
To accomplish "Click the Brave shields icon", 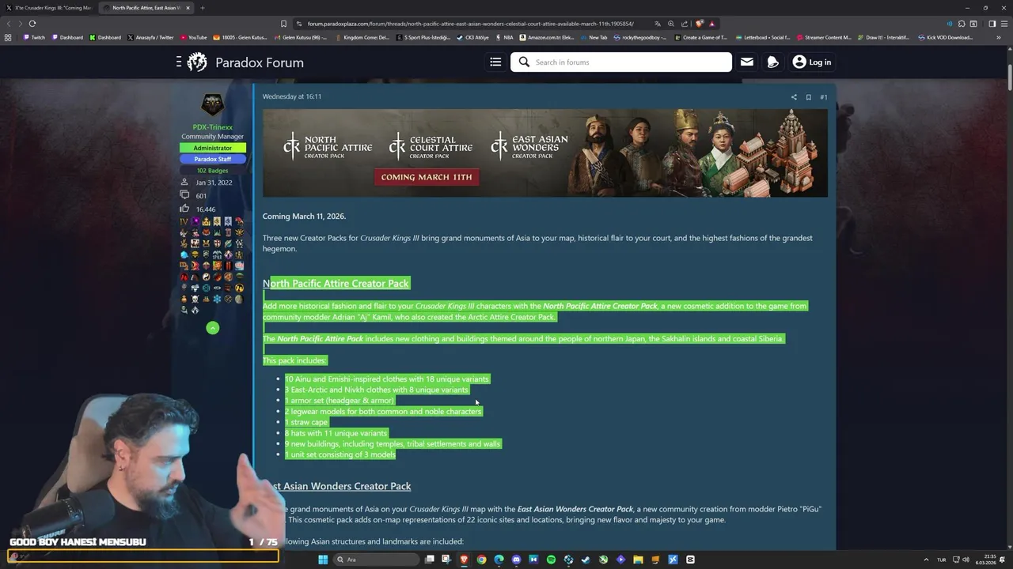I will (x=700, y=24).
